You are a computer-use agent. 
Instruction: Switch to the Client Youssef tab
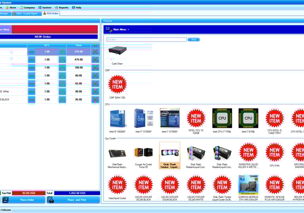[x=27, y=13]
